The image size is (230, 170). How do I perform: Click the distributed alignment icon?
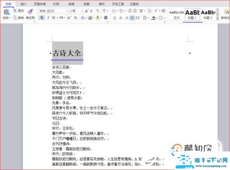coord(138,18)
